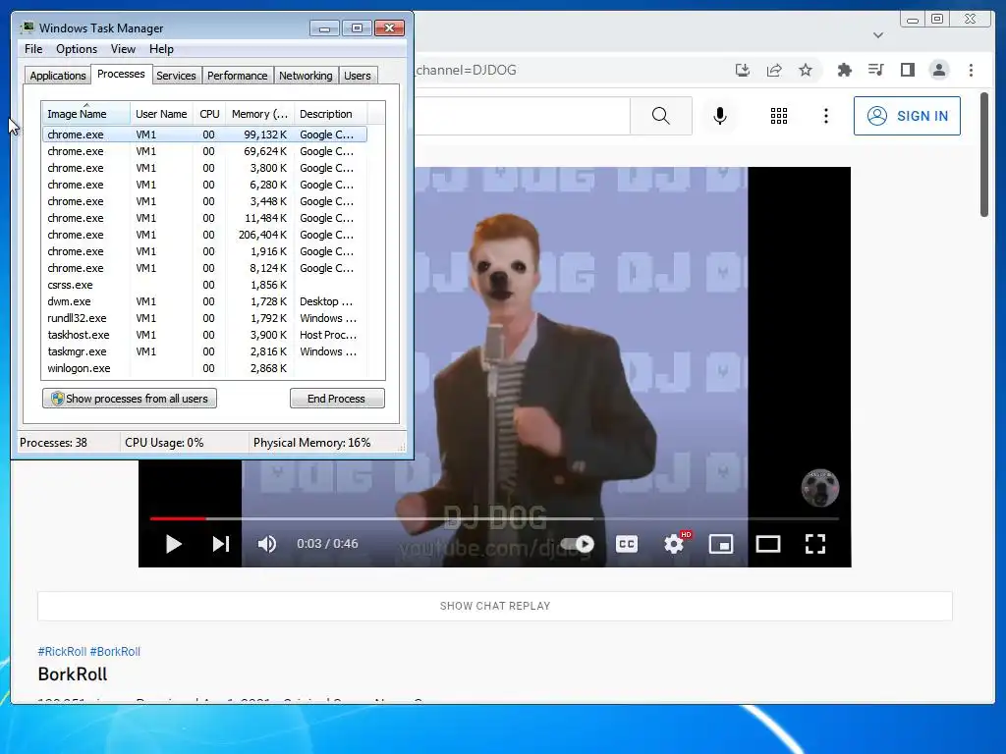
Task: Toggle closed captions CC button
Action: click(627, 544)
